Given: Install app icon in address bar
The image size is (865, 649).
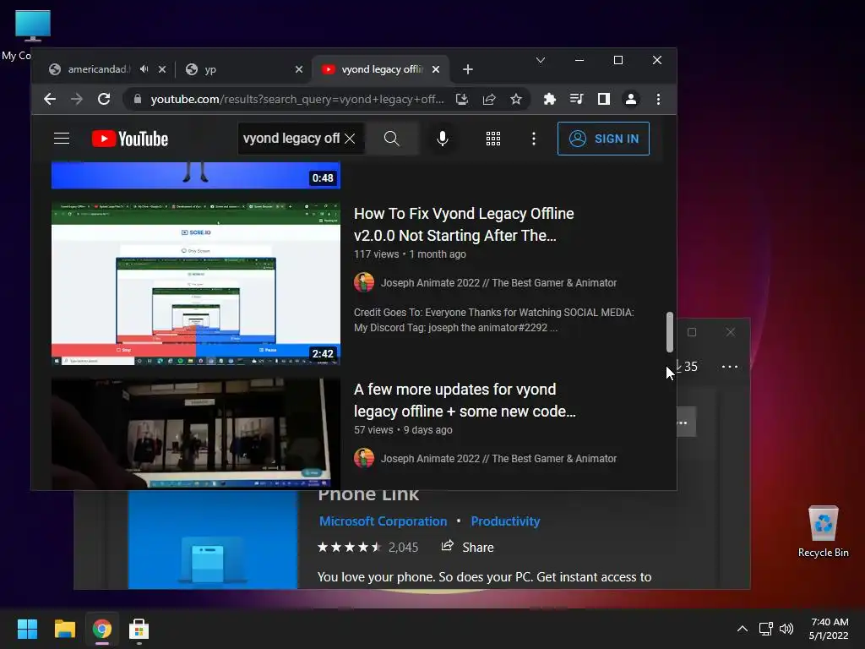Looking at the screenshot, I should click(462, 99).
